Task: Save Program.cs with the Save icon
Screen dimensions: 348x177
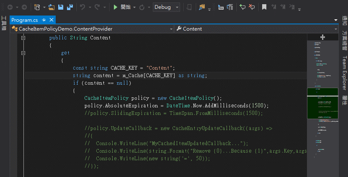Action: pos(61,7)
